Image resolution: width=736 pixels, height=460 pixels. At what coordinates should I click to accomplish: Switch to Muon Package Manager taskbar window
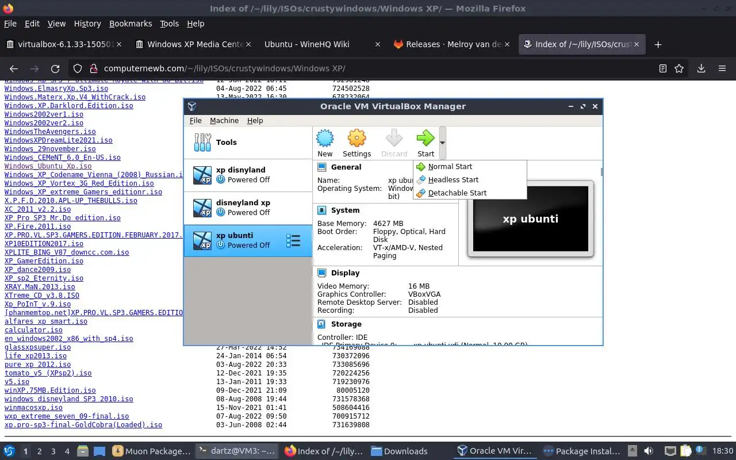[x=151, y=451]
